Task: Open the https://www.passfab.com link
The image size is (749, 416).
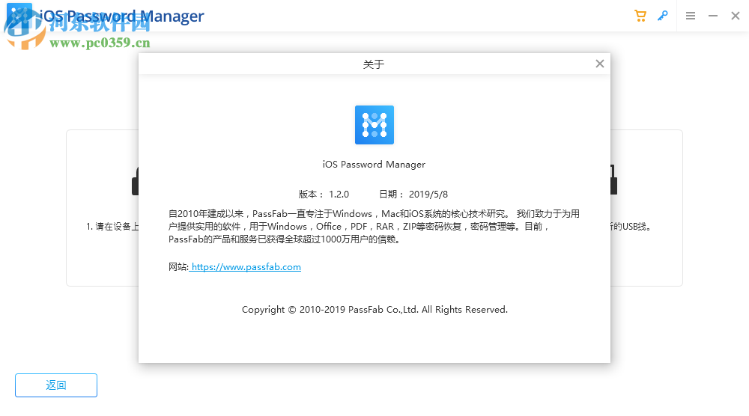Action: click(x=246, y=267)
